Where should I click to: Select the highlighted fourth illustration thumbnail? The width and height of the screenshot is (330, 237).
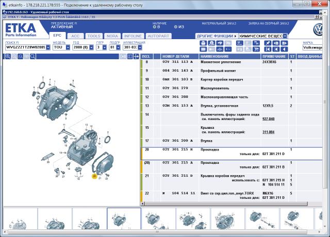[x=124, y=218]
